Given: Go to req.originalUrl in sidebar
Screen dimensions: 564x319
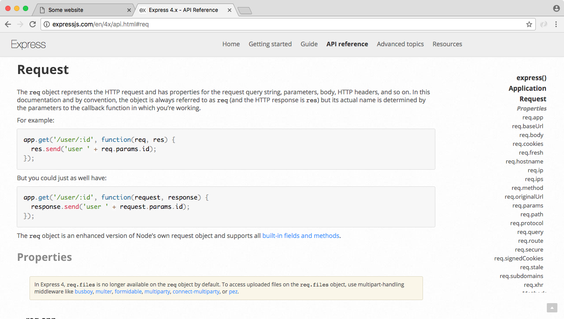Looking at the screenshot, I should [x=524, y=197].
